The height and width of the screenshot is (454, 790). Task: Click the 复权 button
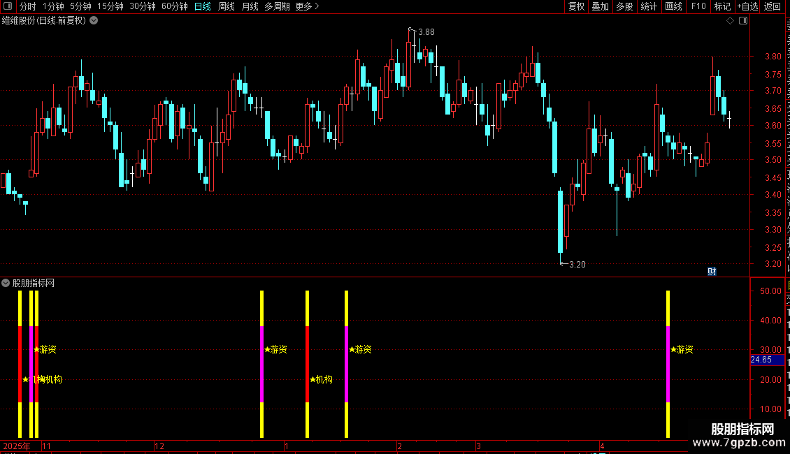(576, 6)
